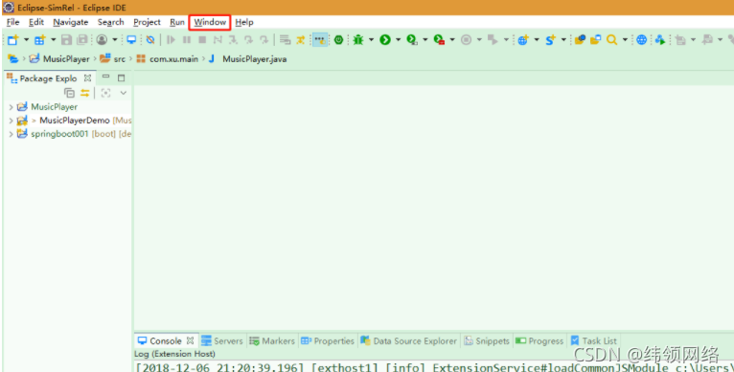Click the yellow Search magnifier icon

tap(611, 40)
